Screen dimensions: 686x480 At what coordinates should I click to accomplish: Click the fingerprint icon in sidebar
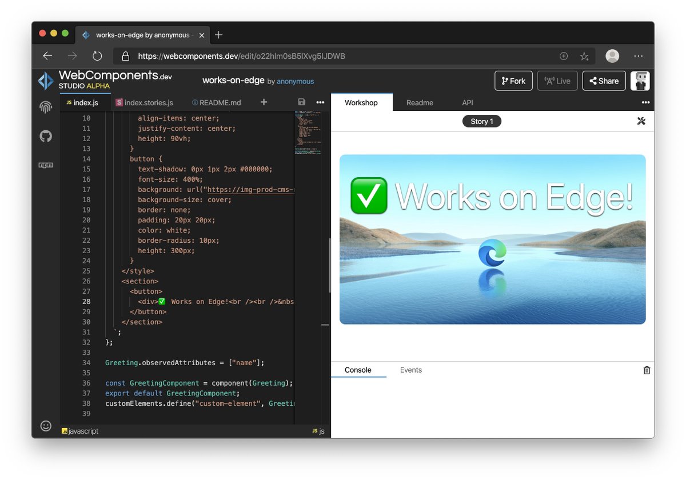point(46,107)
